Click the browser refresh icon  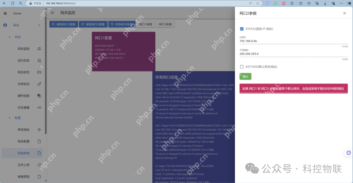pos(12,3)
